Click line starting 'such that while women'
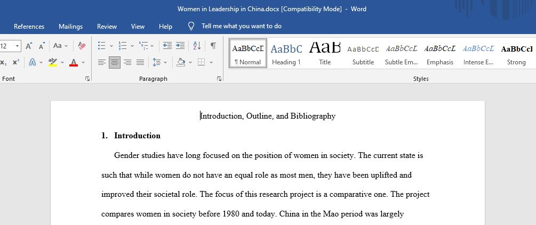536x225 pixels. click(x=257, y=175)
